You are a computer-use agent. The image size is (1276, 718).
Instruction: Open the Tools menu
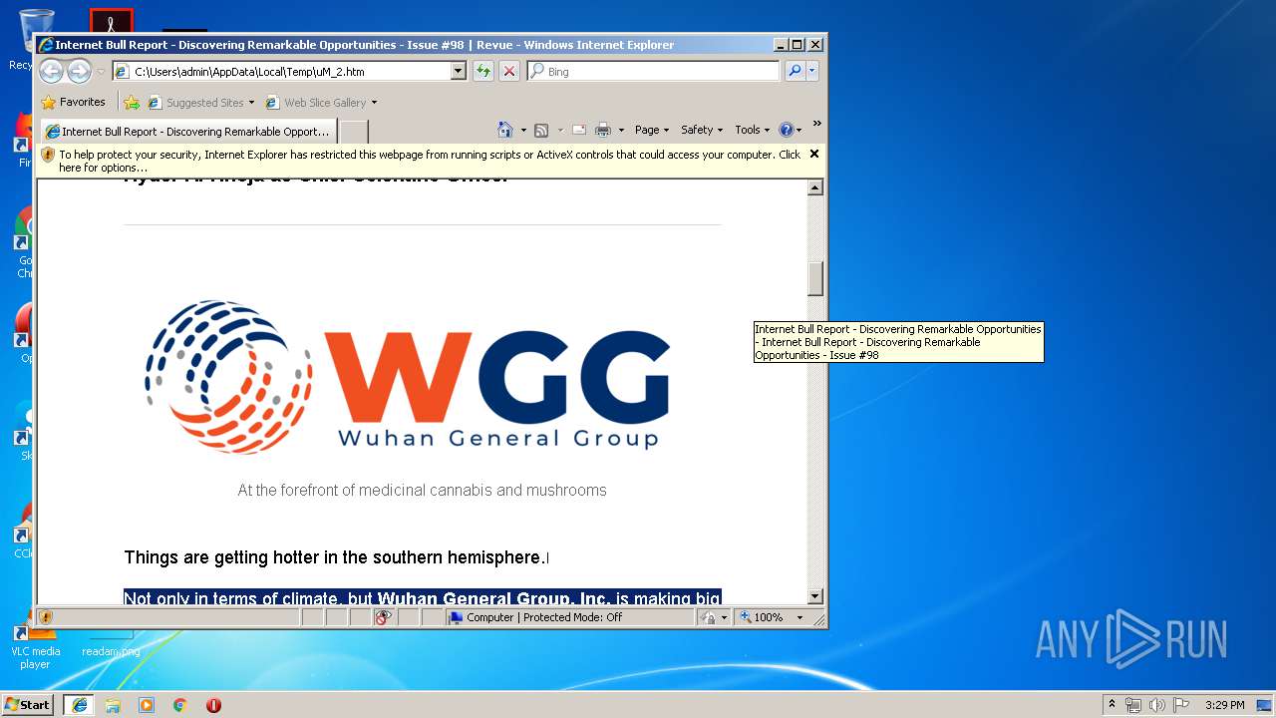tap(753, 130)
